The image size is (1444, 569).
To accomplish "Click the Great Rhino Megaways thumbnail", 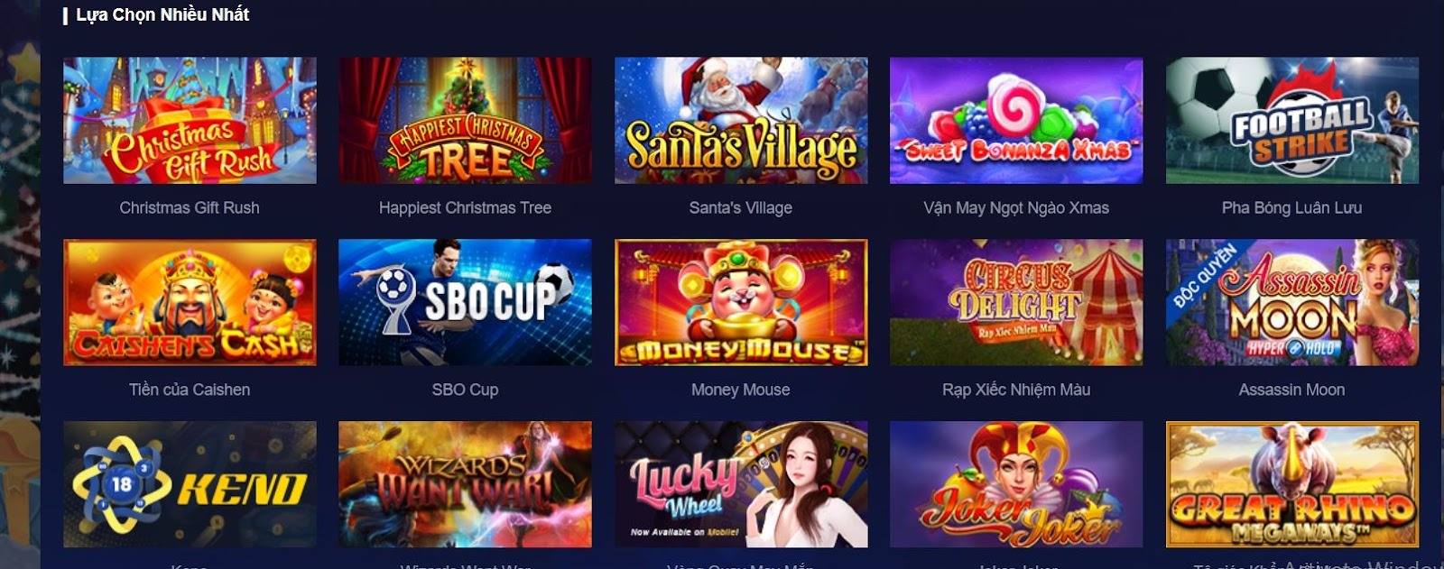I will [1292, 484].
